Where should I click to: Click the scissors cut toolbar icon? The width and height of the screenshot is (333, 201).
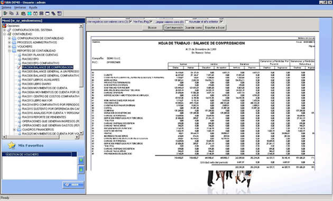tap(17, 13)
